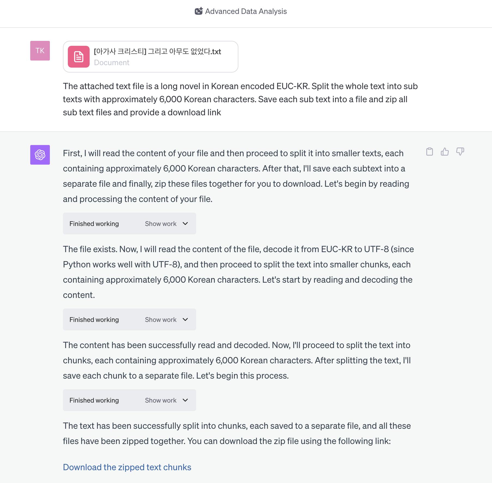Click first Show work text label
Viewport: 492px width, 483px height.
click(x=161, y=224)
